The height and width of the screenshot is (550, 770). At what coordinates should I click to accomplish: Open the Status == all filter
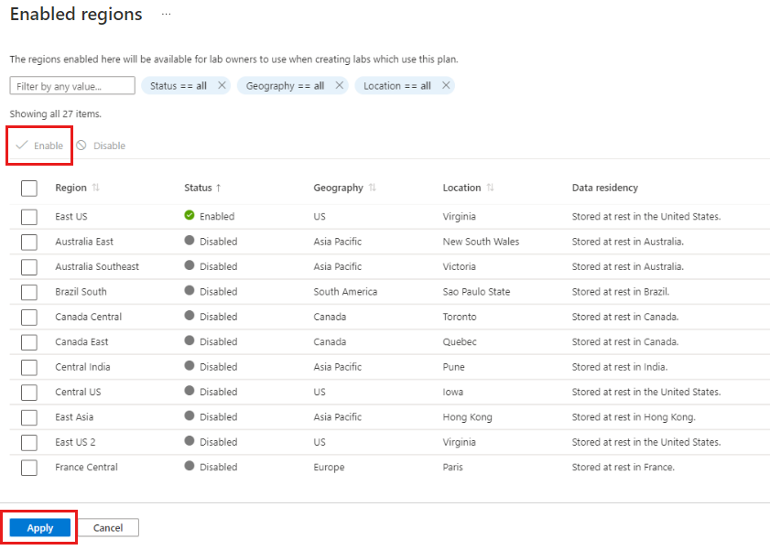point(179,84)
